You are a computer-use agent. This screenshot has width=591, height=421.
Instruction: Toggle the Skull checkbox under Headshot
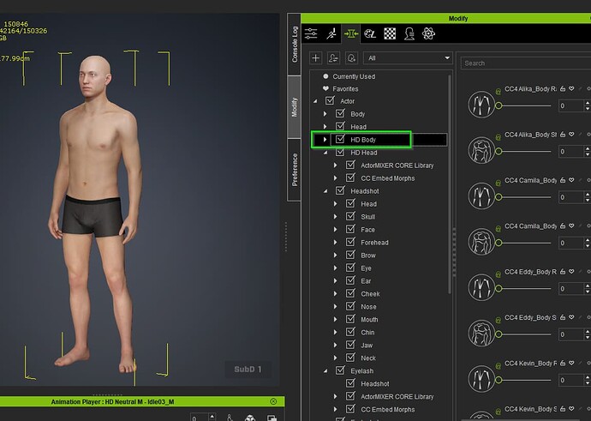point(351,217)
